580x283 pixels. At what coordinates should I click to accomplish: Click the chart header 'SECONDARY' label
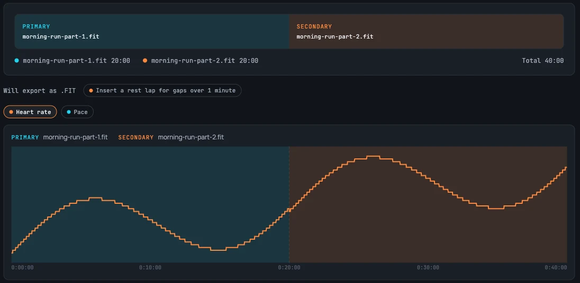click(136, 137)
